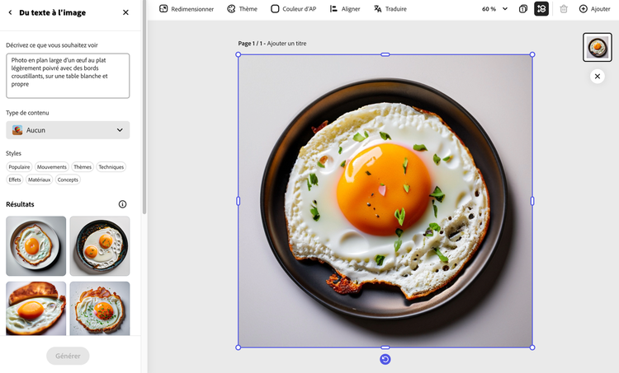Select the page thumbnail at top right
The width and height of the screenshot is (619, 373).
tap(598, 47)
